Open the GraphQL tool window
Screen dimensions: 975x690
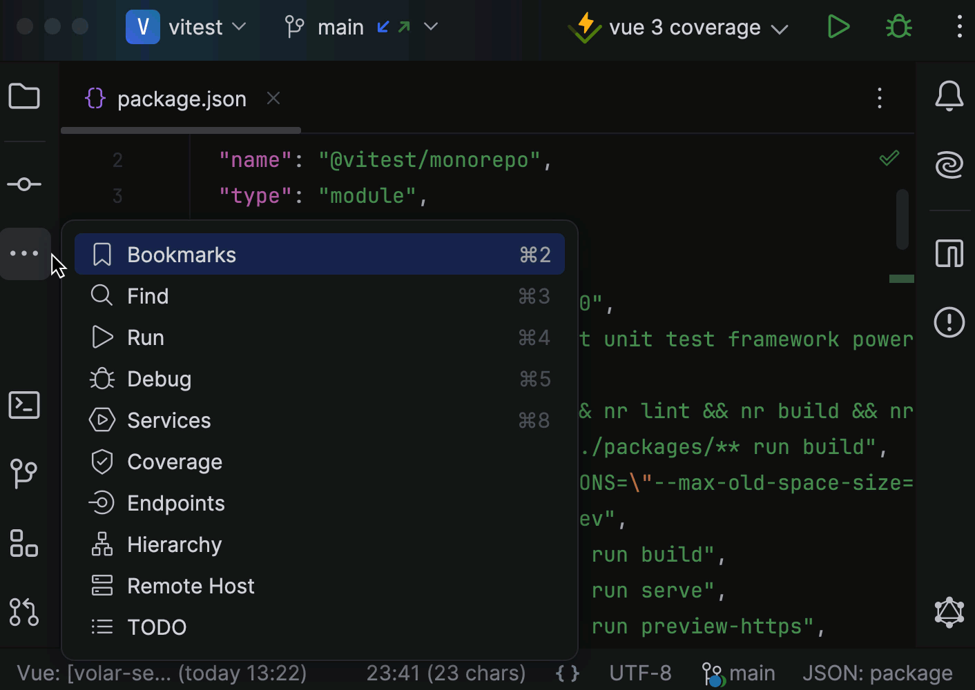point(949,612)
